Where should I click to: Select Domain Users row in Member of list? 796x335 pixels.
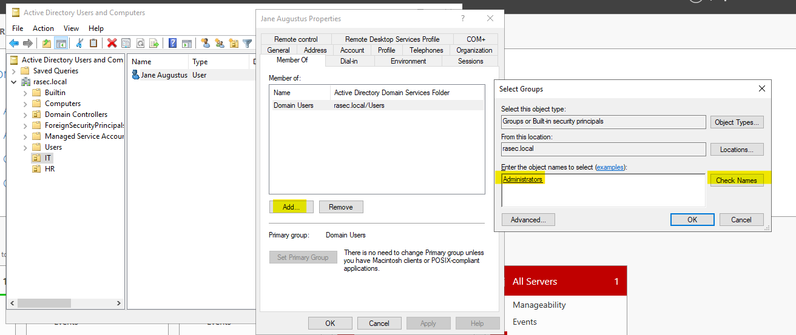pyautogui.click(x=377, y=105)
